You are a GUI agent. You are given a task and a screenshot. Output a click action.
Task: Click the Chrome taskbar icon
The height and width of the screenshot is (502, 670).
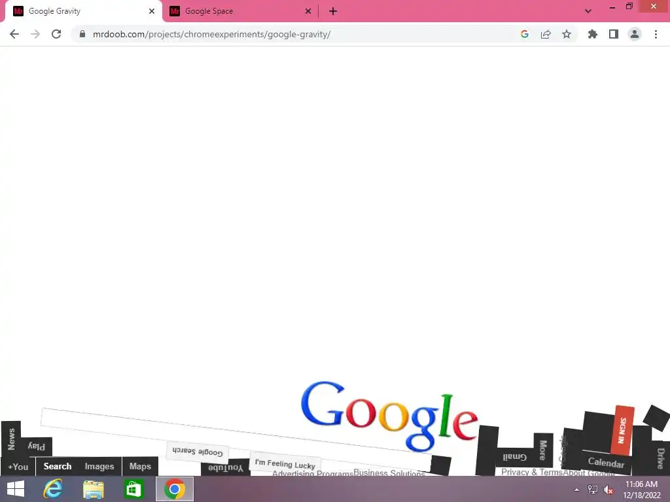tap(174, 489)
